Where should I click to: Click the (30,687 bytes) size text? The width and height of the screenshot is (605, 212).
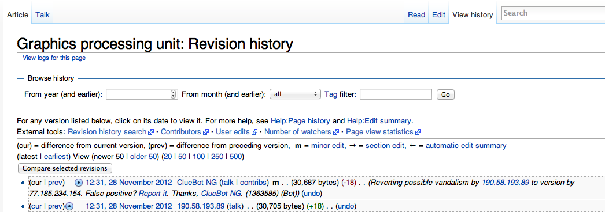pyautogui.click(x=315, y=182)
